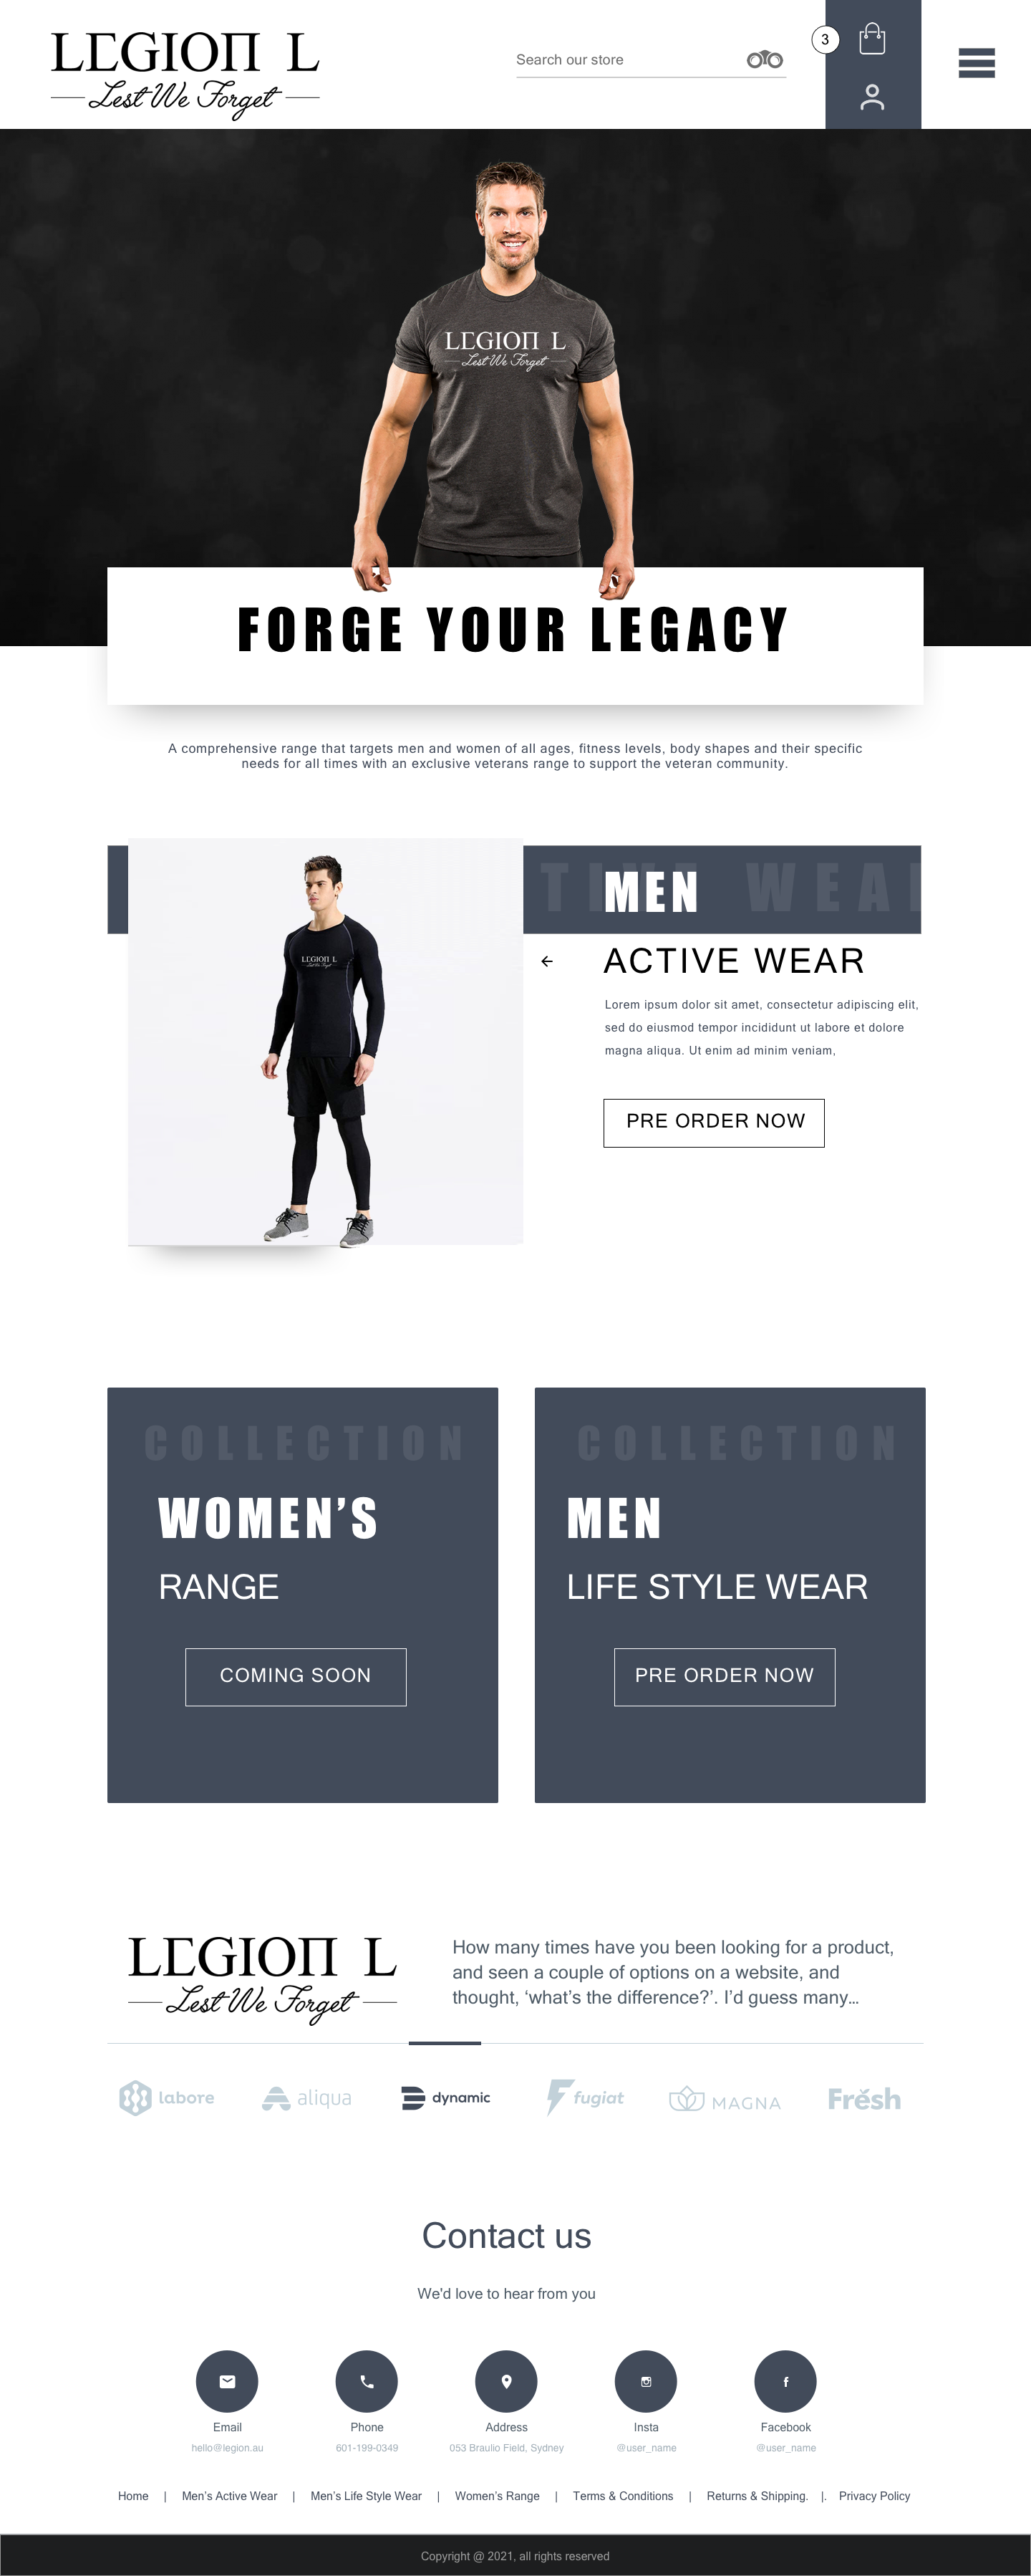Click the Search our store field
1031x2576 pixels.
[629, 60]
